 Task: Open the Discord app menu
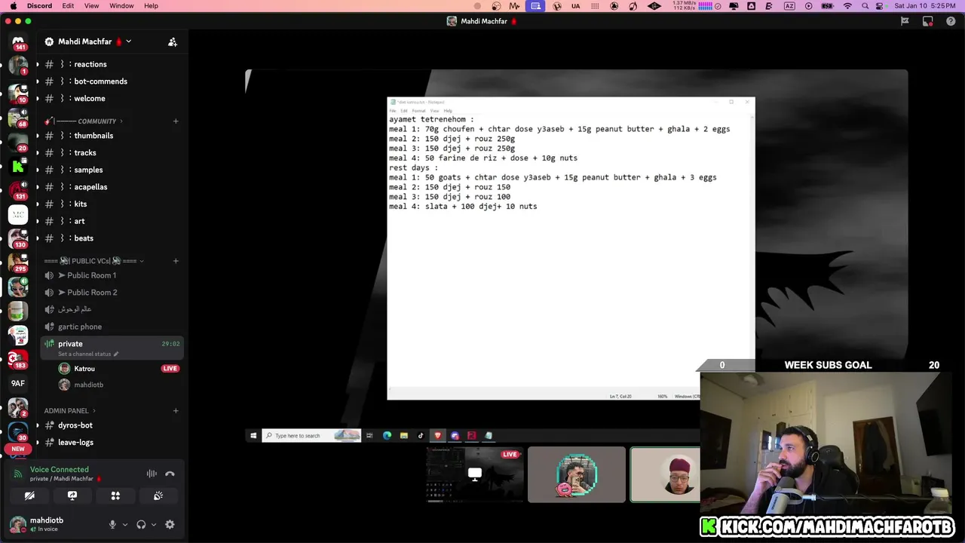point(39,6)
